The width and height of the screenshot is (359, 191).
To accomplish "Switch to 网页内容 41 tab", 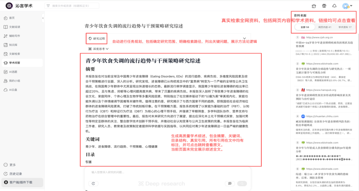I will coord(325,27).
